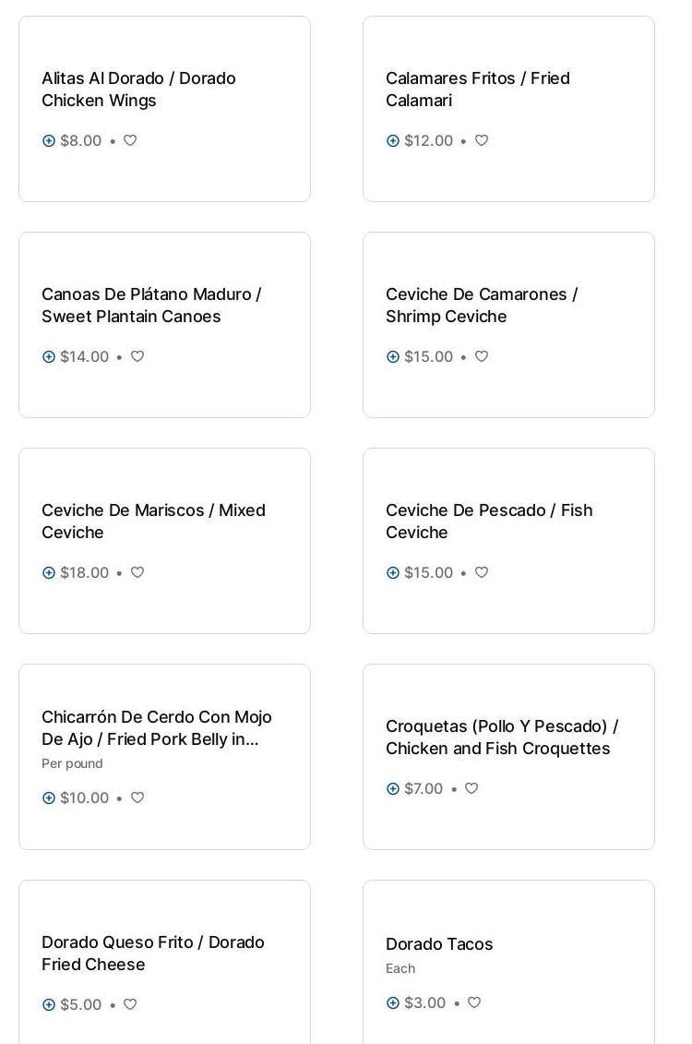Add Alitas Al Dorado chicken wings to order
This screenshot has width=692, height=1044.
[49, 141]
